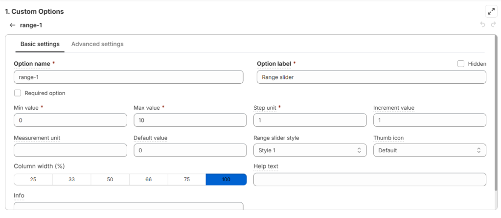This screenshot has width=501, height=218.
Task: Click the undo arrow icon
Action: [482, 25]
